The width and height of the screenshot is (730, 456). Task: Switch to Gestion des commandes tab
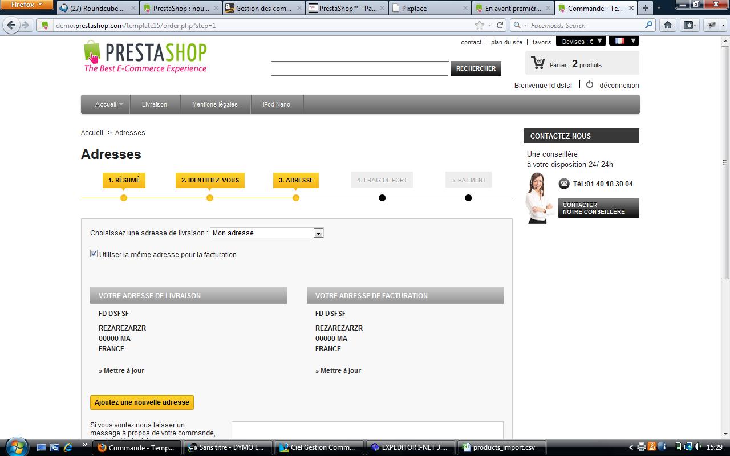coord(263,8)
